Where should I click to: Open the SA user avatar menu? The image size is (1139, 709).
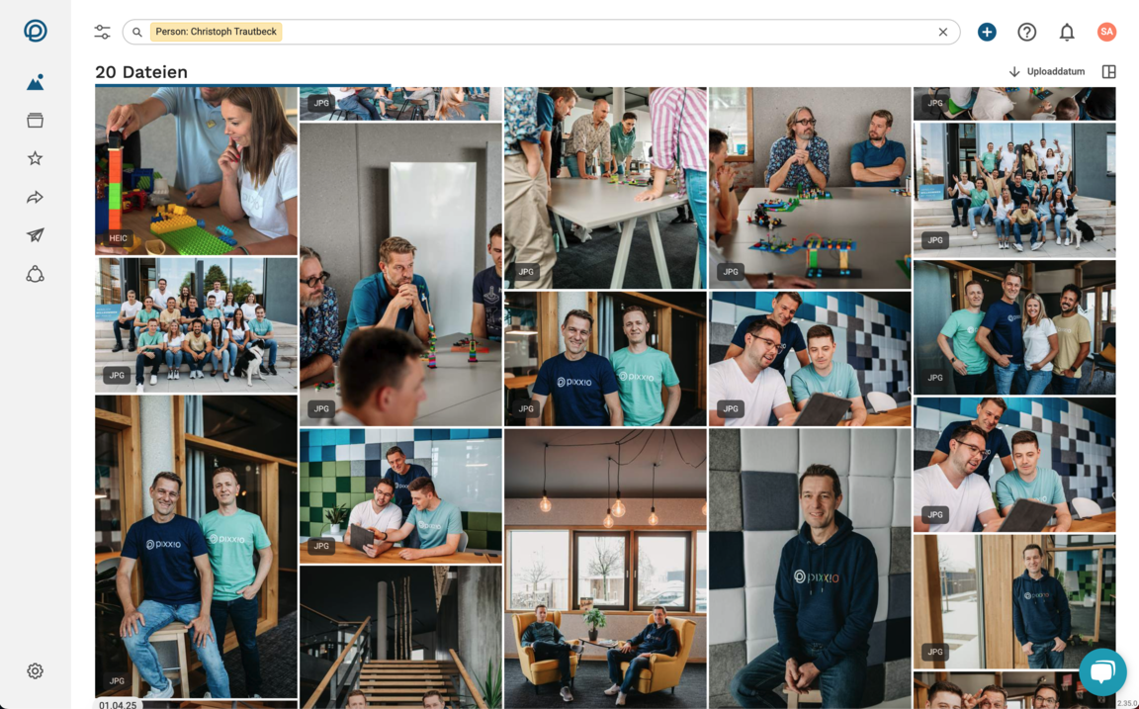tap(1106, 32)
